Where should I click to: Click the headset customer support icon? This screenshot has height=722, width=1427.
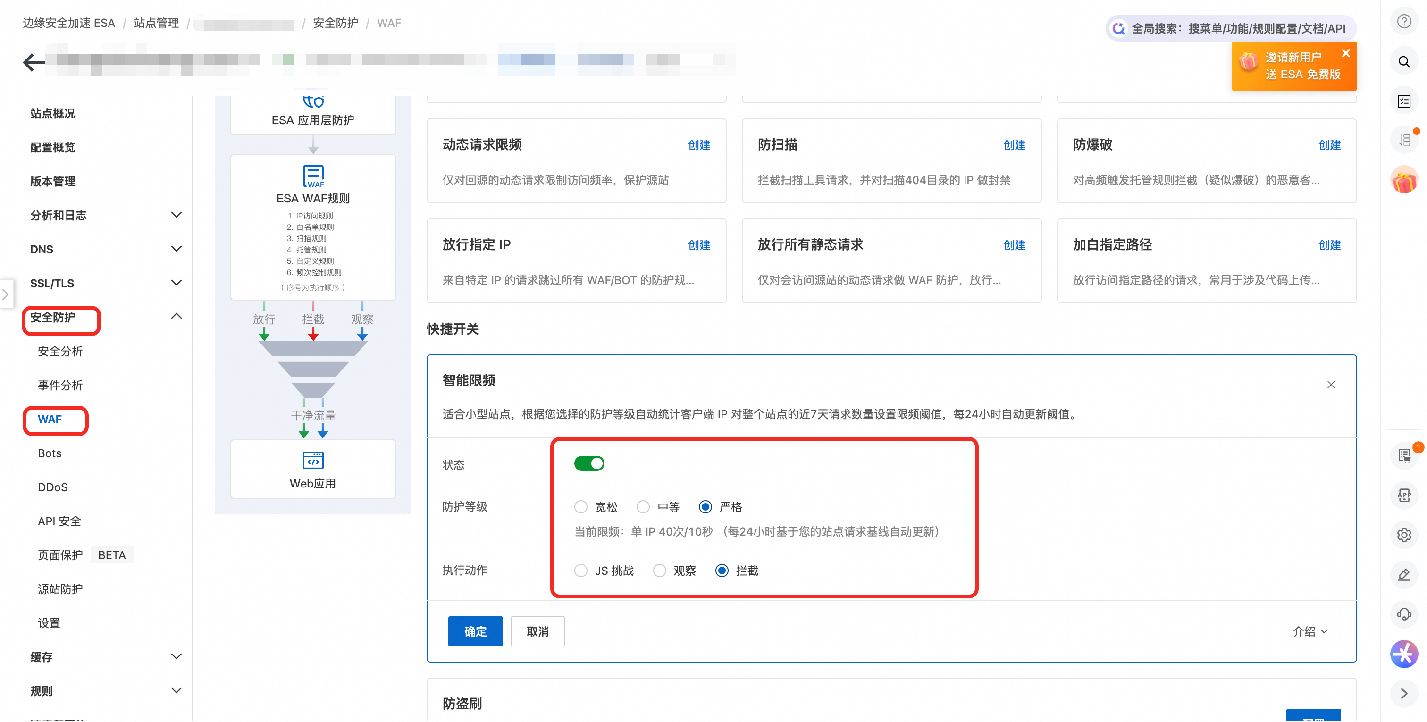1403,614
